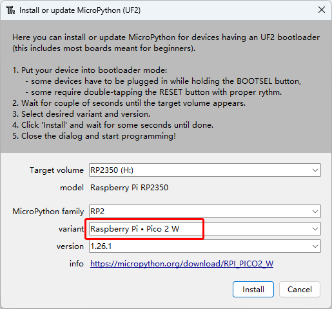Open the variant dropdown arrow
332x309 pixels.
point(315,229)
